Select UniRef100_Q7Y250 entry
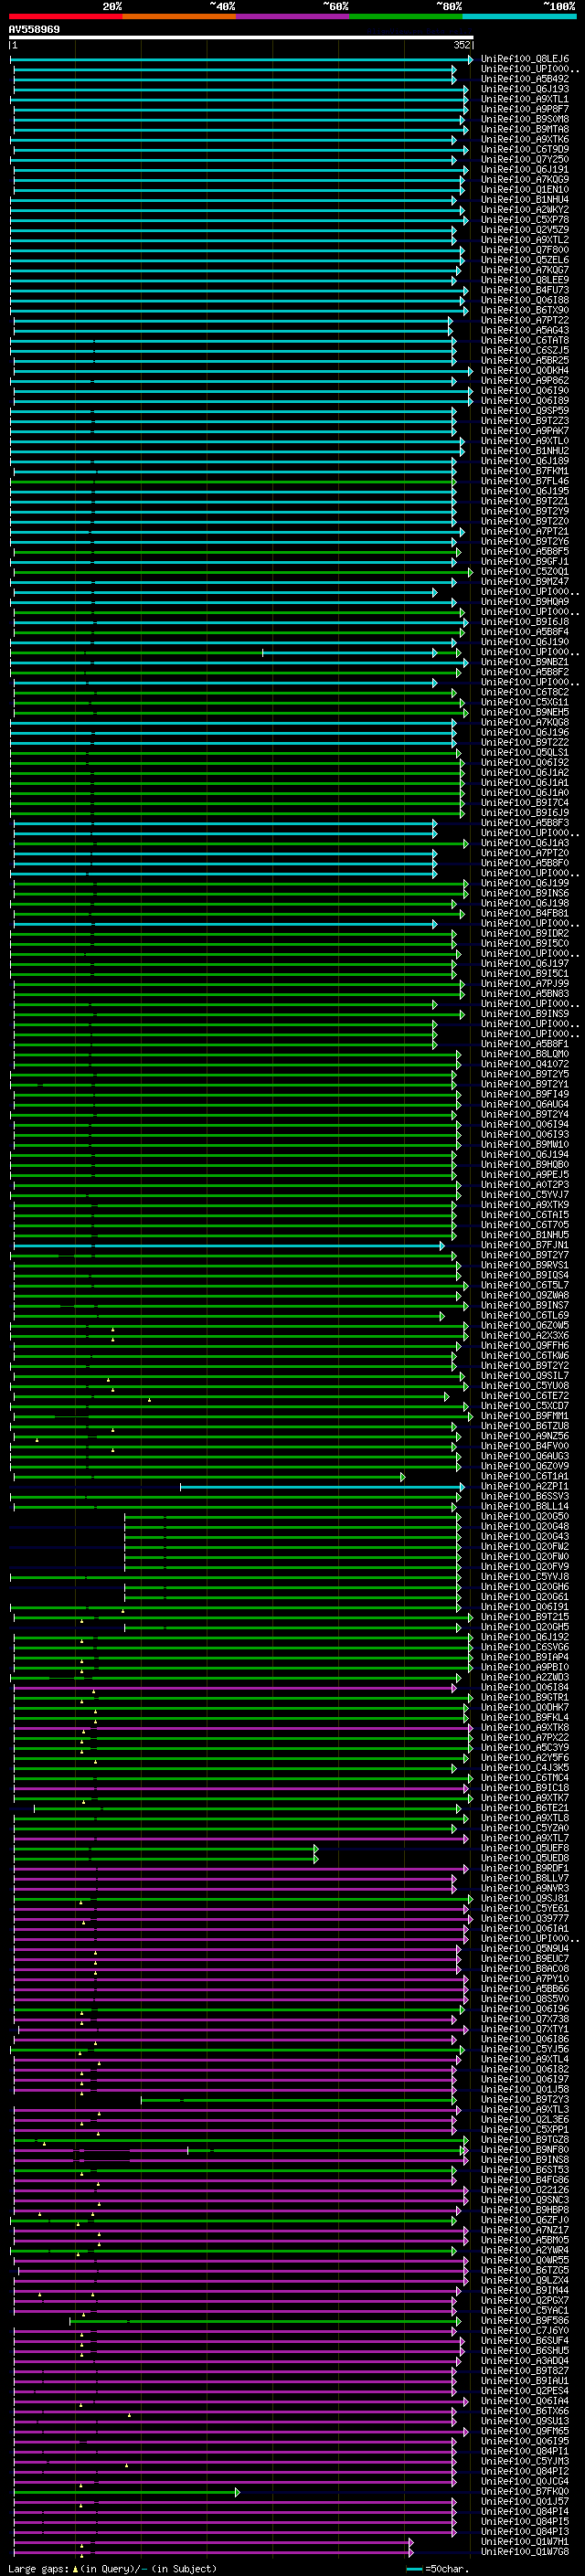This screenshot has width=585, height=2576. click(x=525, y=159)
